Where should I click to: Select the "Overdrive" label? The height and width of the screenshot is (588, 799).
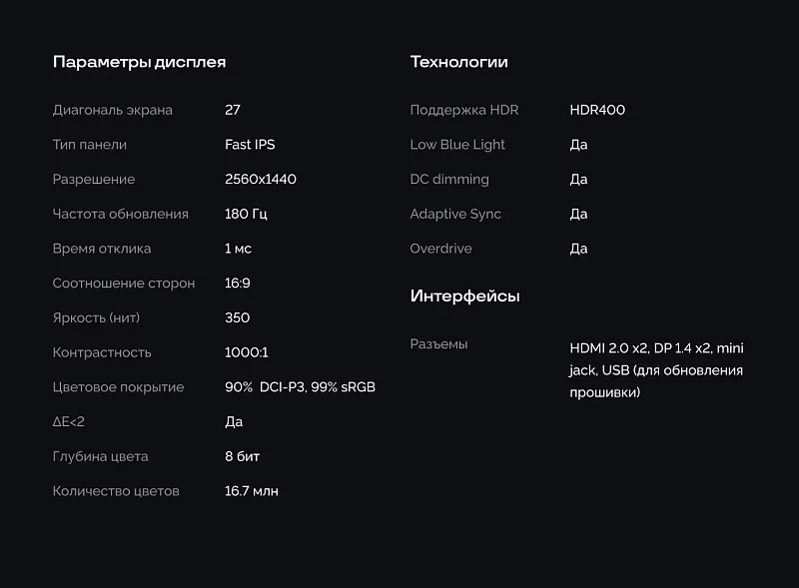click(440, 249)
